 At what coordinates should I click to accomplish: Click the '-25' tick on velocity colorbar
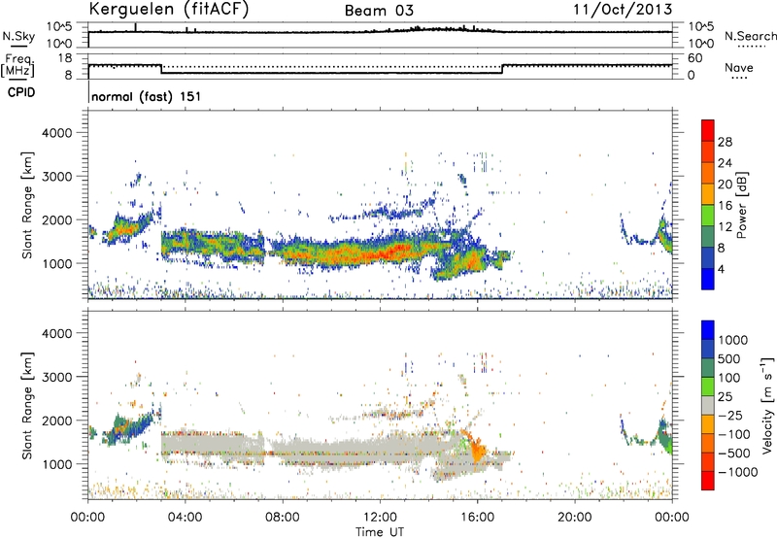coord(731,415)
